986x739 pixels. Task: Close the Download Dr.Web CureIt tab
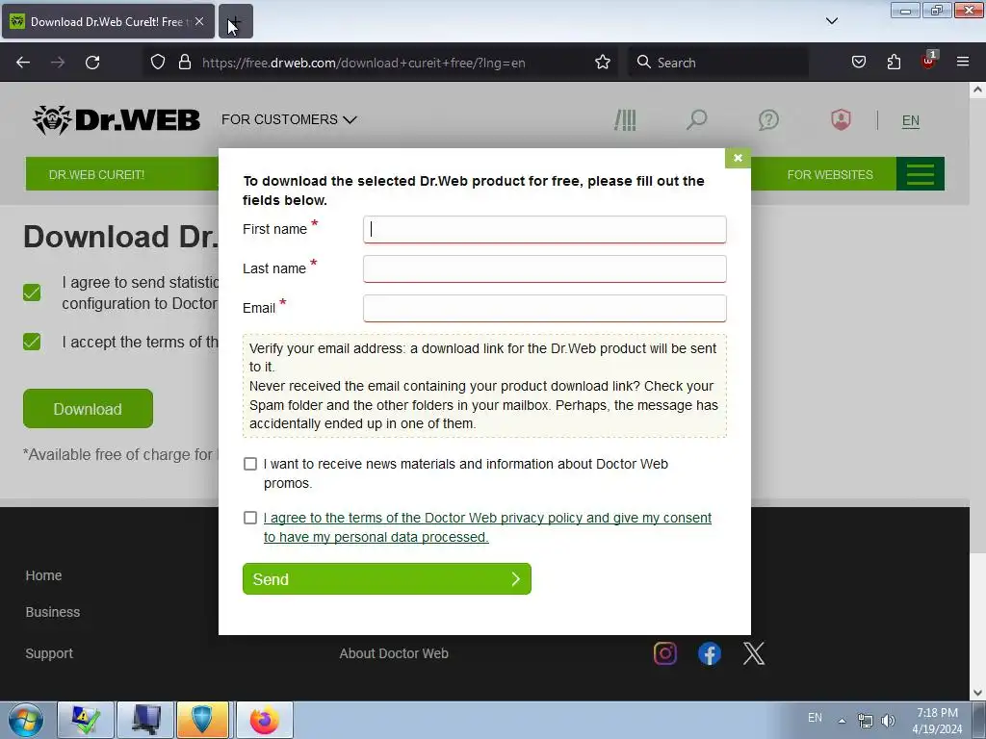[199, 21]
